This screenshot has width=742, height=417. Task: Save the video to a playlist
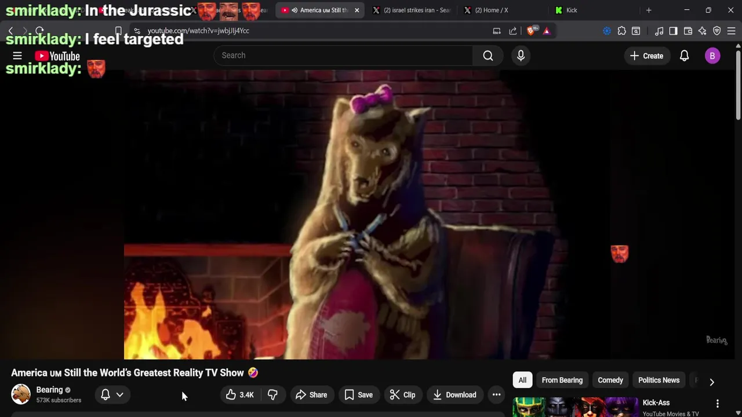pos(359,395)
